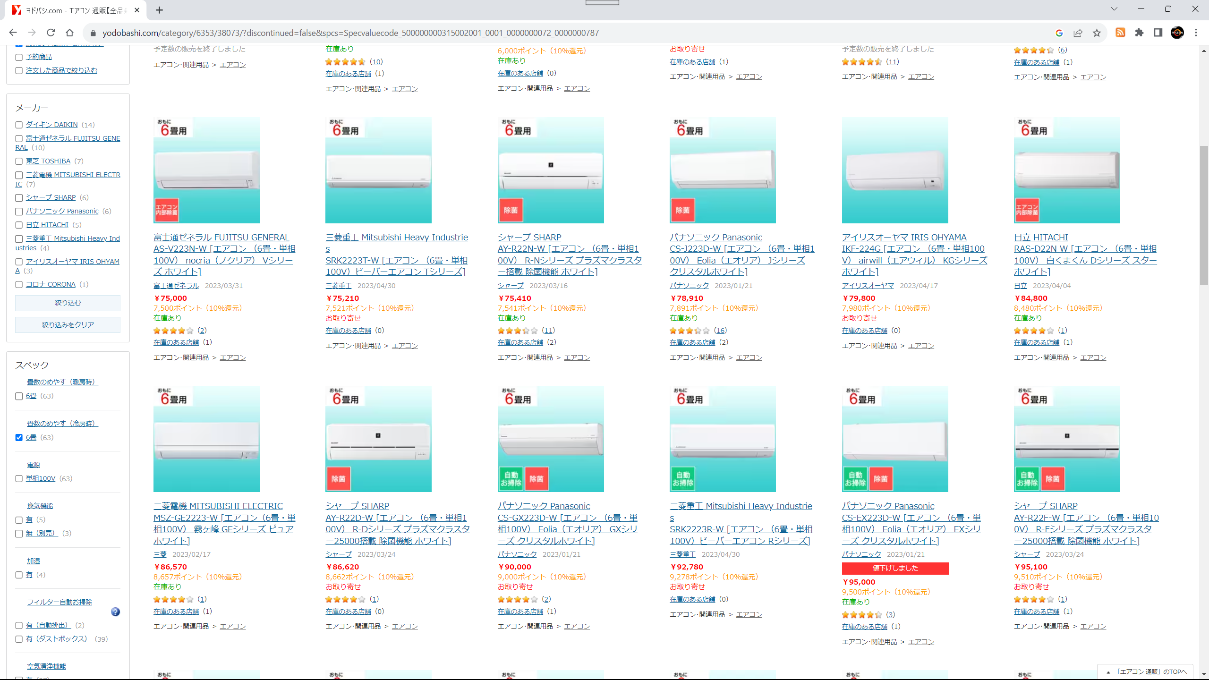
Task: Check the シャープ SHARP maker filter
Action: pos(19,198)
